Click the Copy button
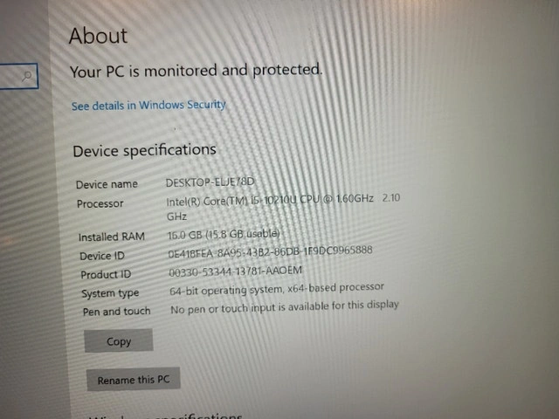 (119, 341)
